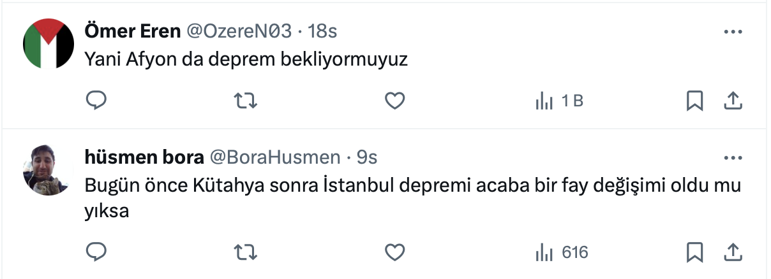Open hüsmen bora's profile avatar
Viewport: 771px width, 279px height.
(x=45, y=169)
